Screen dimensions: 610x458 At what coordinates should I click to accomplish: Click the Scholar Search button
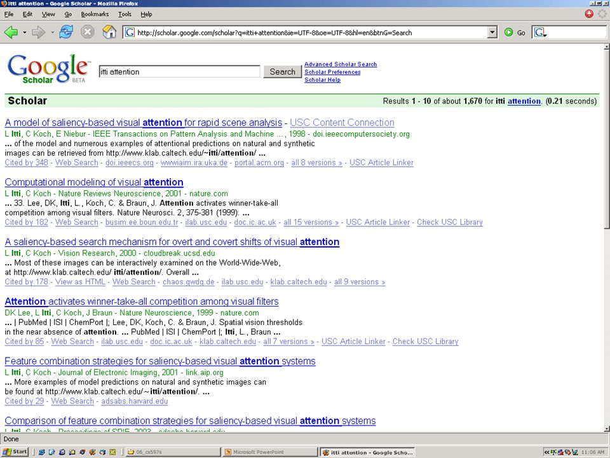[x=282, y=72]
